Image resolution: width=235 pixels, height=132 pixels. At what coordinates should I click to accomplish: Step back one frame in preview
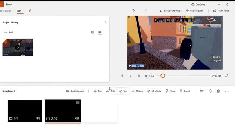(122, 76)
